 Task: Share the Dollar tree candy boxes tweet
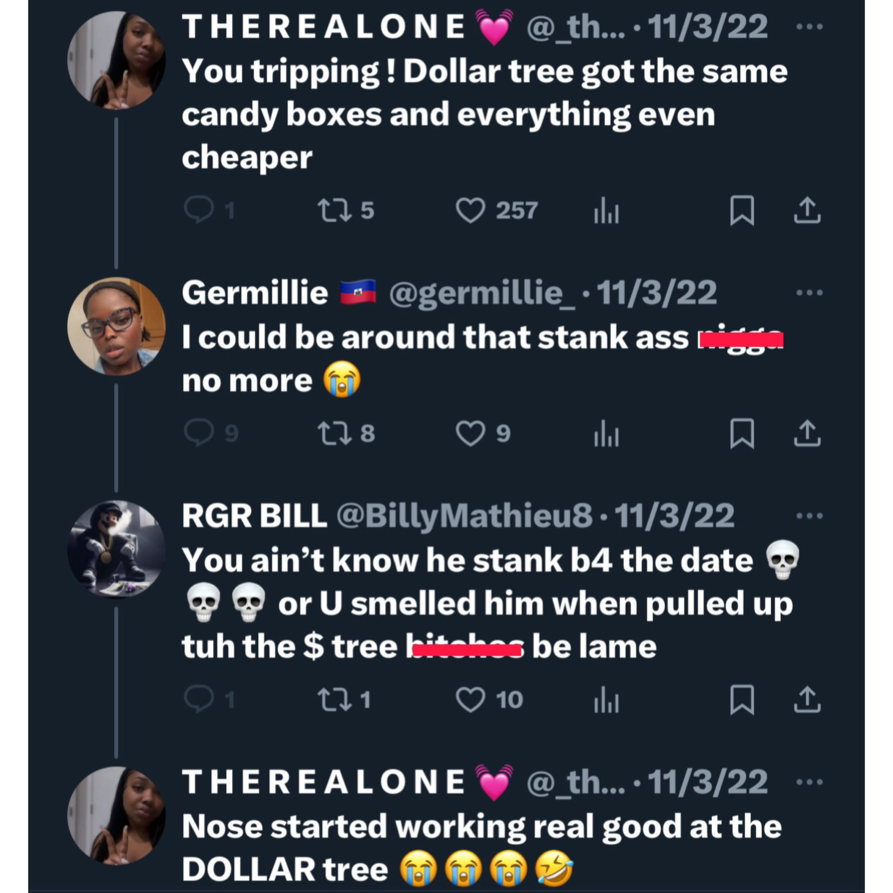807,211
